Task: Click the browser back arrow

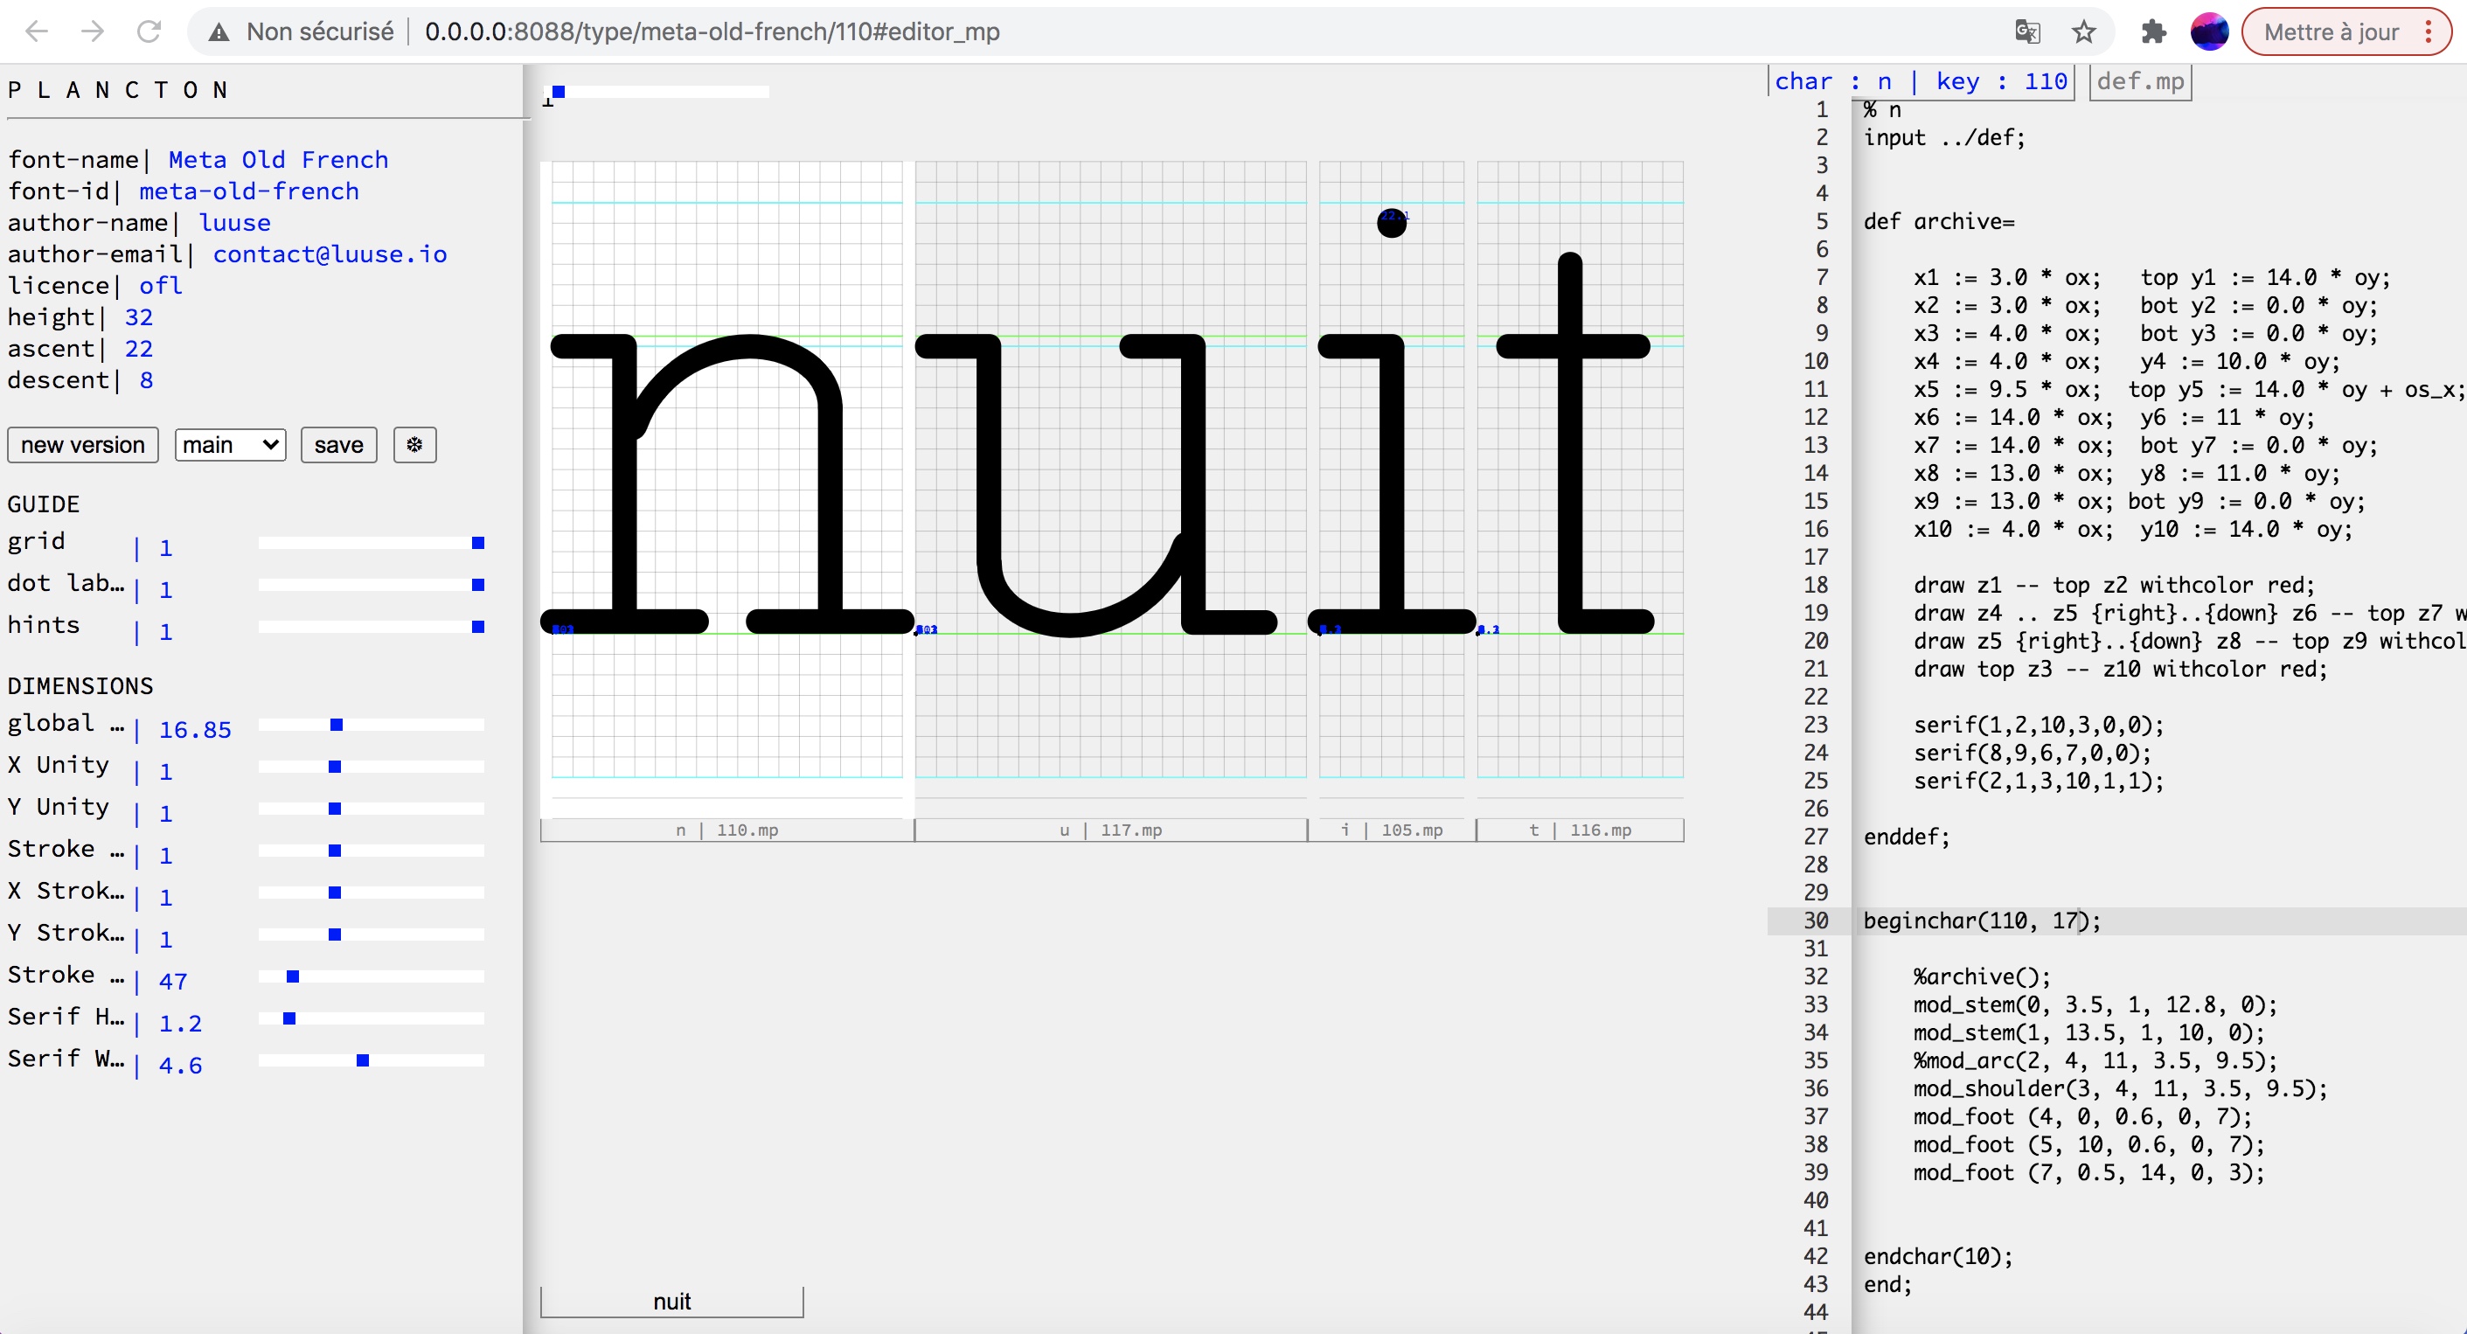Action: pyautogui.click(x=37, y=31)
